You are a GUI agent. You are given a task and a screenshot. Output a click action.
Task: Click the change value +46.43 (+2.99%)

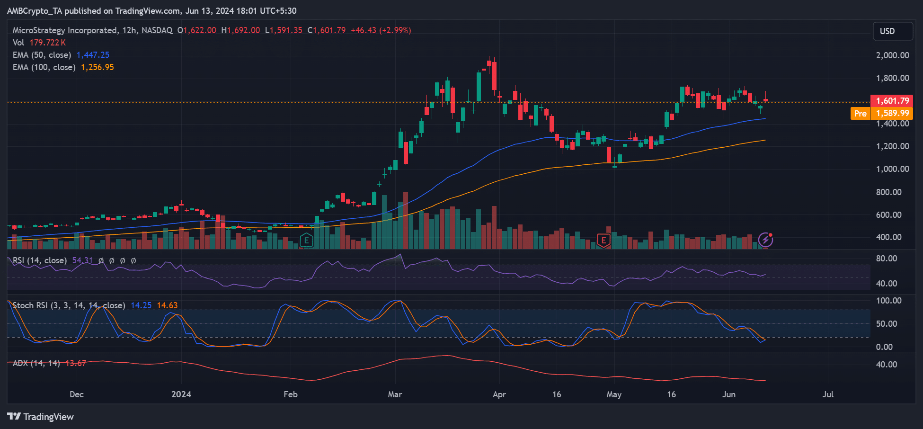tap(381, 30)
